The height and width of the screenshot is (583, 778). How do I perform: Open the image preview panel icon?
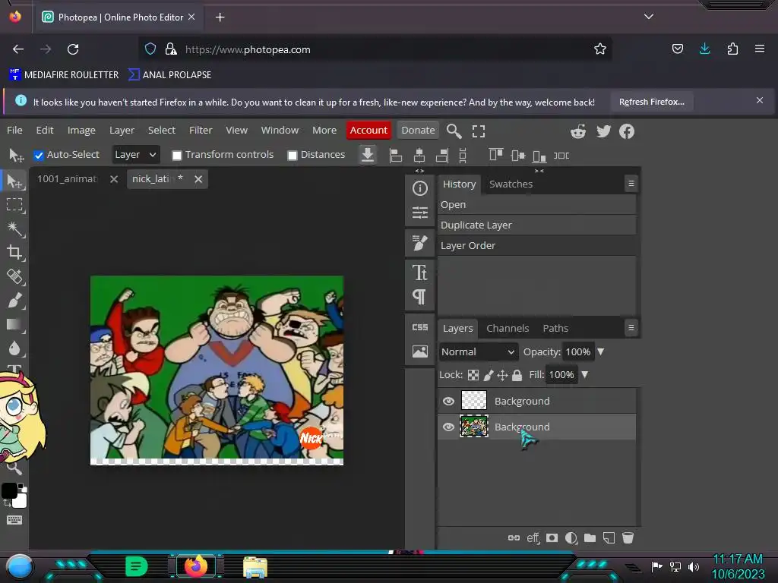[419, 351]
